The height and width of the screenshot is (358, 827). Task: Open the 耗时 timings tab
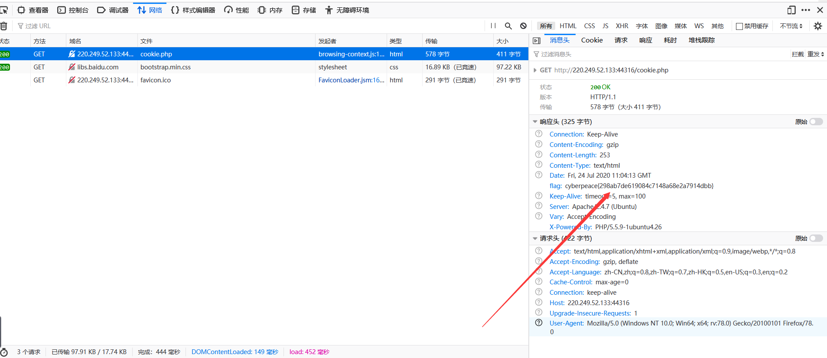pyautogui.click(x=671, y=40)
